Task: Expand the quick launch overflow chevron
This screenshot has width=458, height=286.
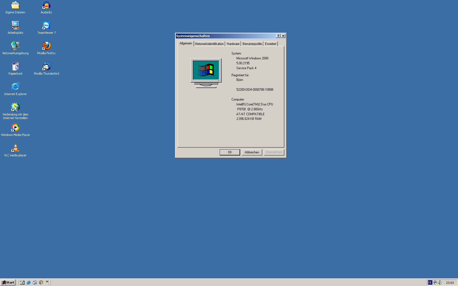Action: (47, 282)
